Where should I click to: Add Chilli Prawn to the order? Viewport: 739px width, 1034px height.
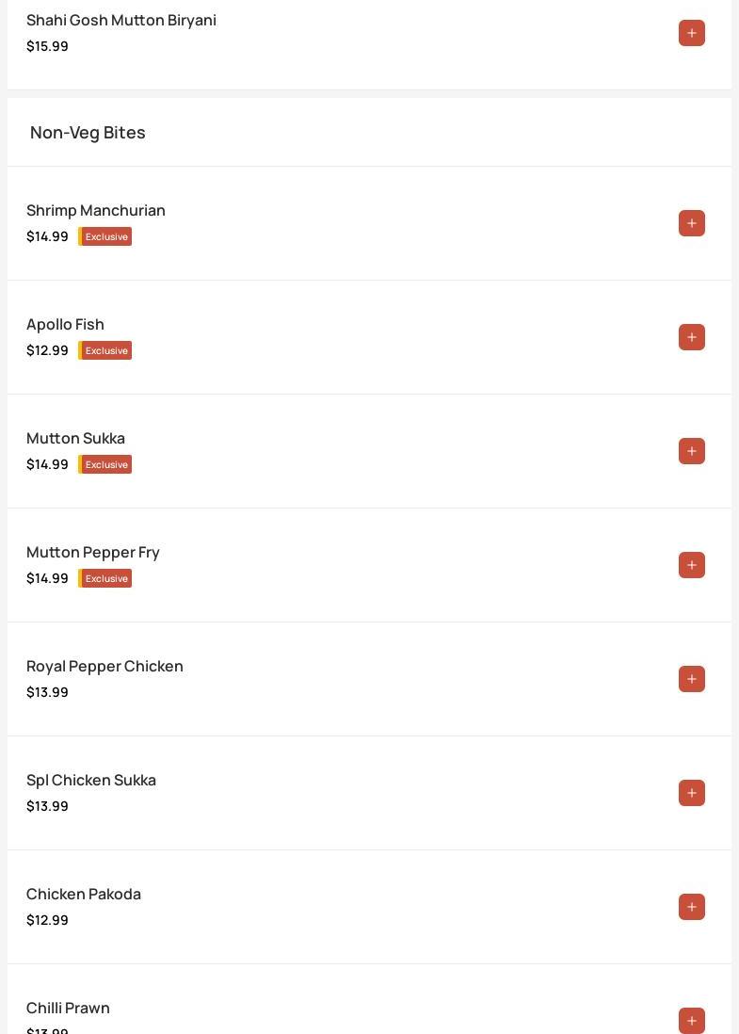pos(691,1020)
